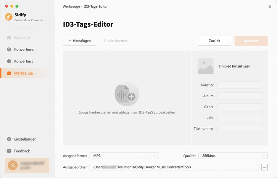Image resolution: width=277 pixels, height=178 pixels.
Task: Click the Konvertiert clock icon
Action: pos(9,61)
